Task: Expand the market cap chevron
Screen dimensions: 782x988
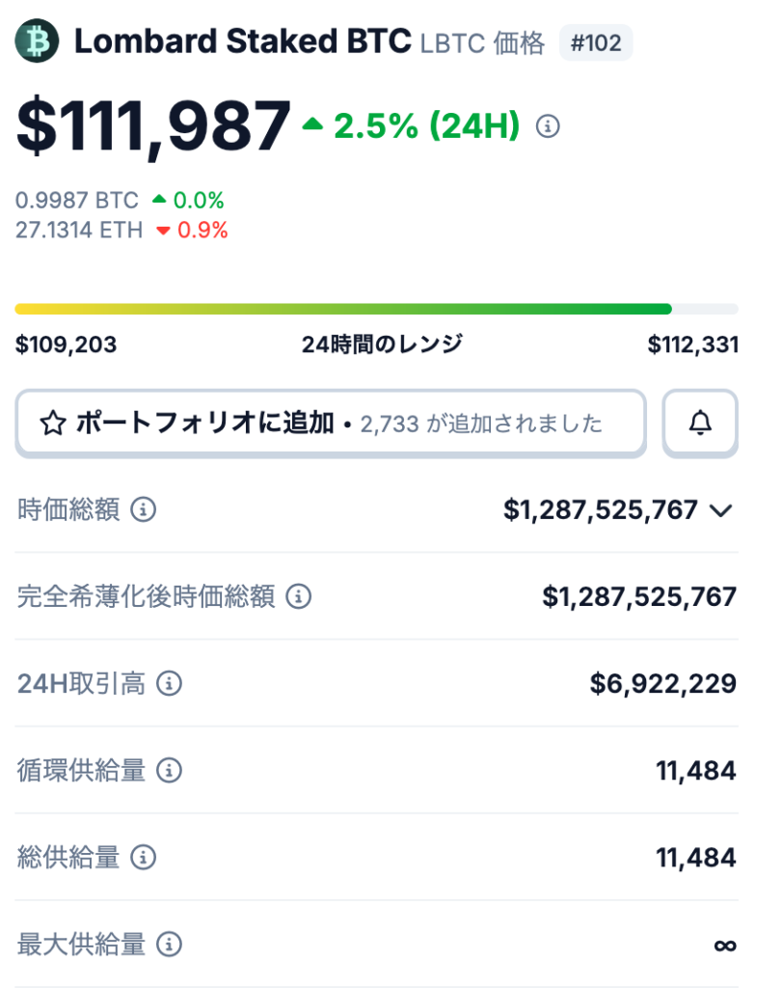Action: click(x=721, y=510)
